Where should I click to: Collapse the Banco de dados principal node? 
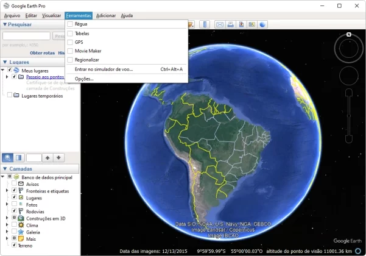[3, 177]
